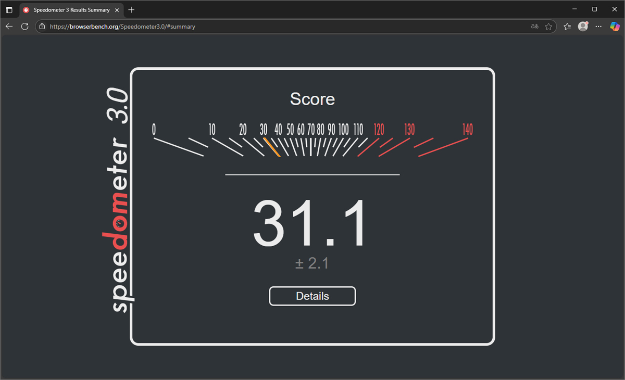Select the Speedometer 3 Results Summary tab

(71, 10)
